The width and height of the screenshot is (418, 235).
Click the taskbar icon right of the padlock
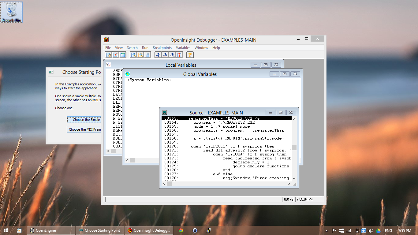pyautogui.click(x=209, y=230)
